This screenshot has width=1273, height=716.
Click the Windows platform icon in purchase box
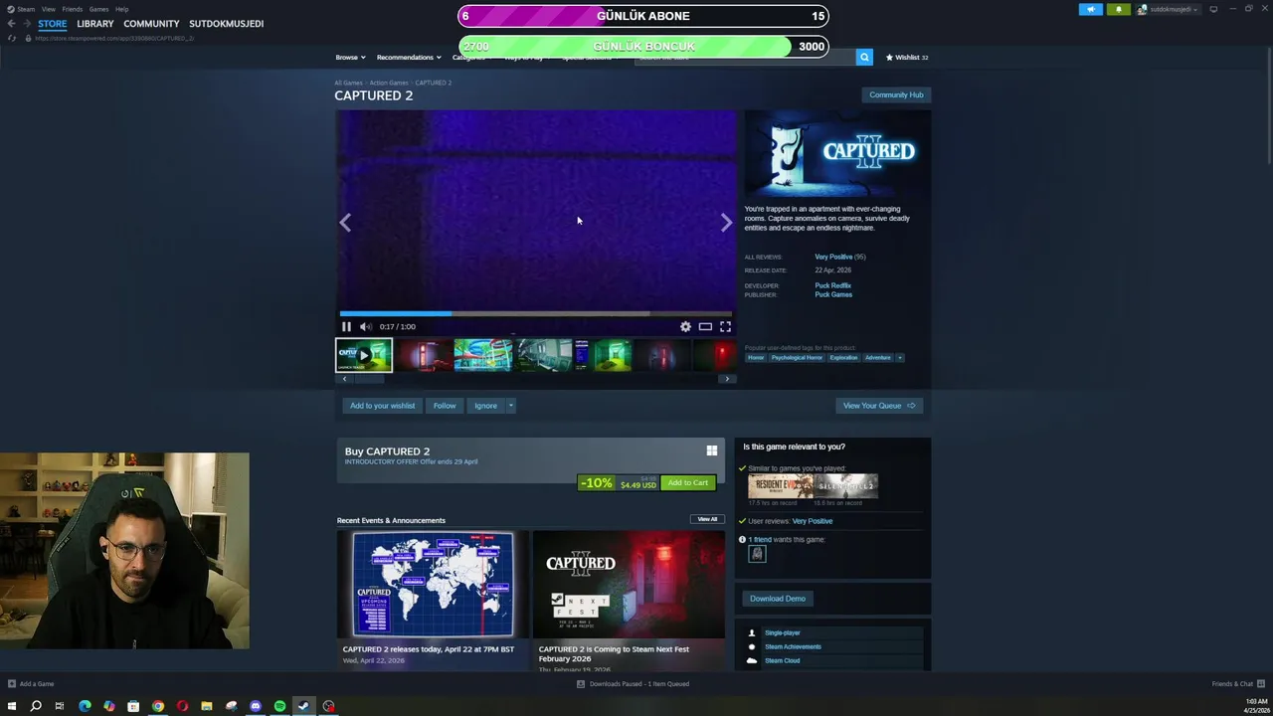[712, 450]
